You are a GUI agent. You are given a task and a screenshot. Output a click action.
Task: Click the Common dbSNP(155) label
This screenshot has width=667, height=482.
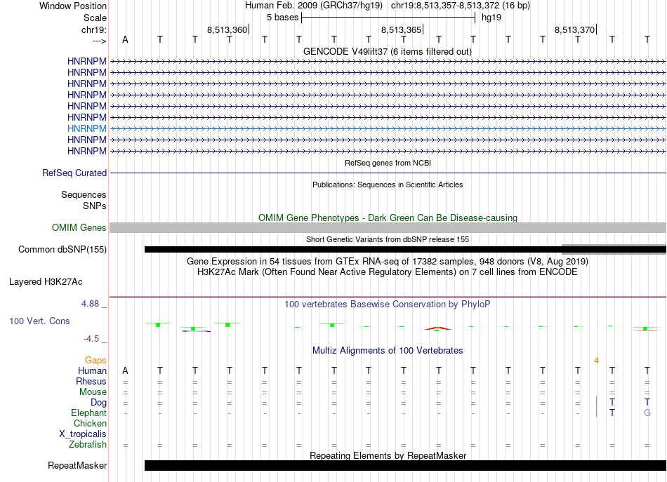coord(62,250)
